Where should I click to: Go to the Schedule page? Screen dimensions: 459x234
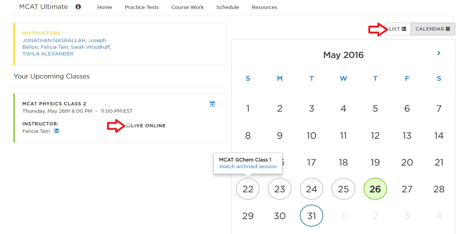pos(227,7)
